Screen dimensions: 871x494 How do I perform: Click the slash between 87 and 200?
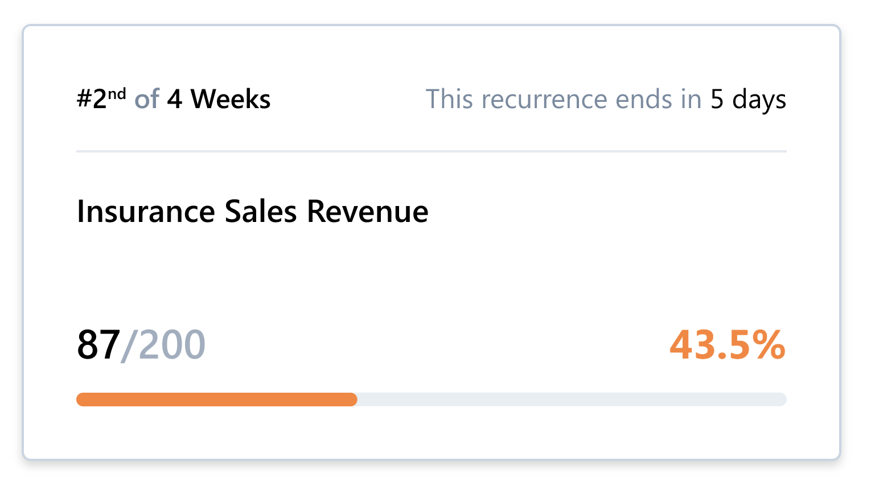[x=129, y=345]
